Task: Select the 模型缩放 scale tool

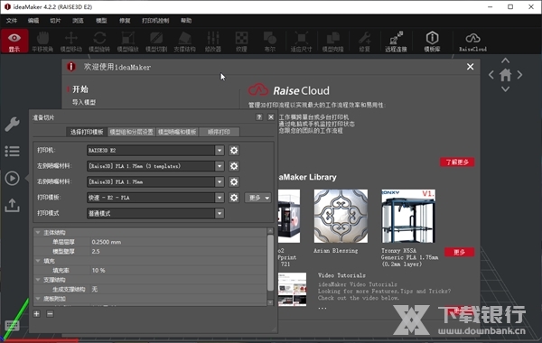Action: pos(128,42)
